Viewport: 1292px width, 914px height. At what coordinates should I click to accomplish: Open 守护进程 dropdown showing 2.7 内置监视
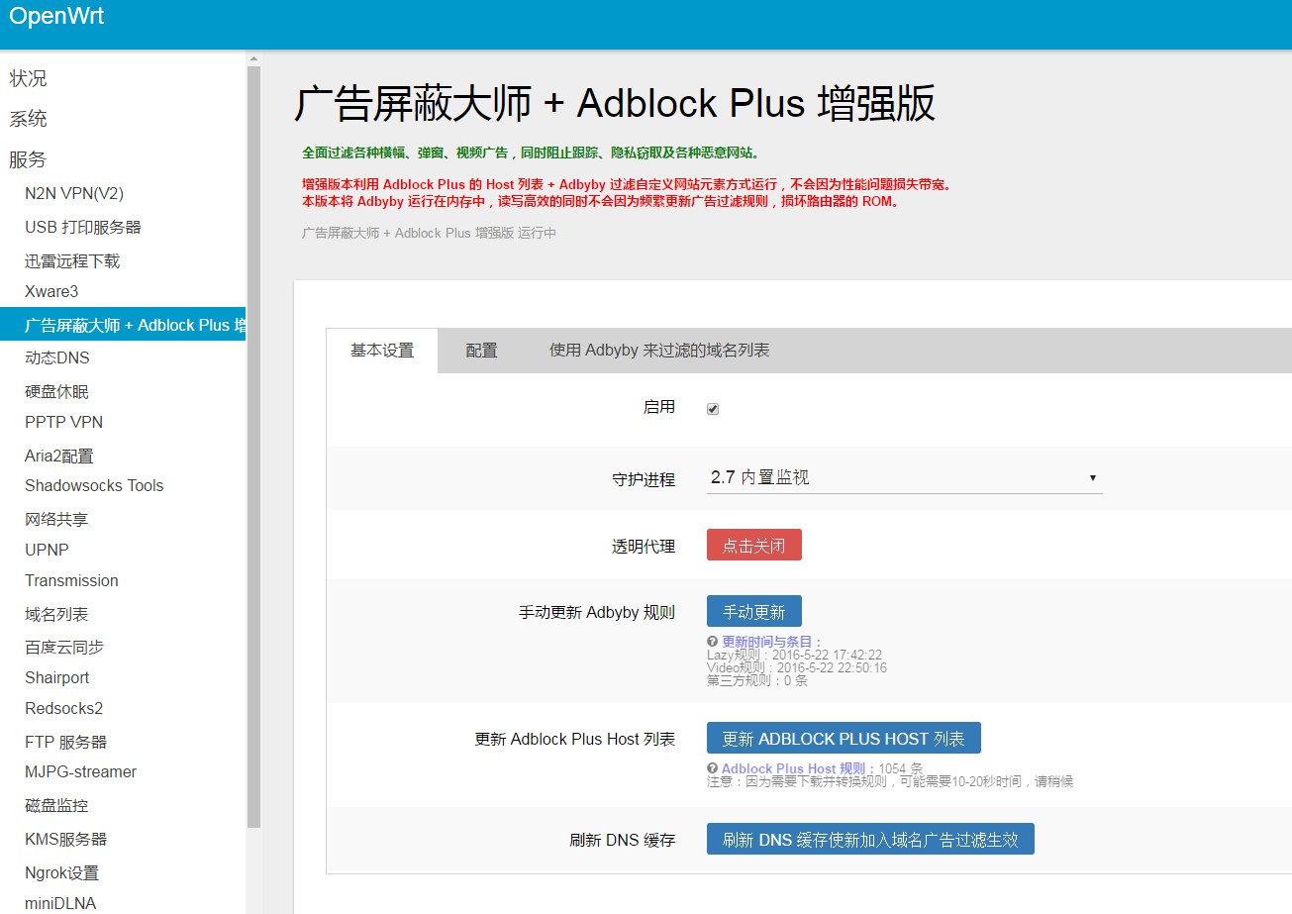tap(905, 477)
